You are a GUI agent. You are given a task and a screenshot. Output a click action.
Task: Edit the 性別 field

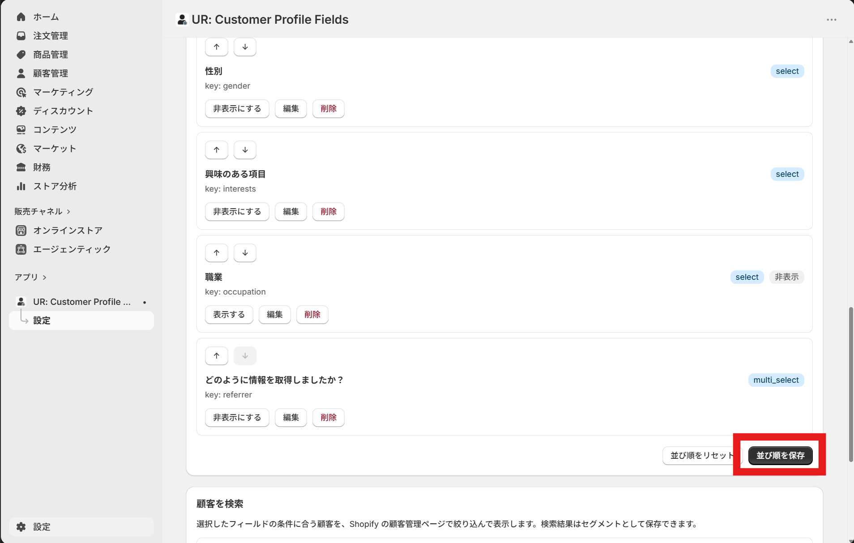(291, 109)
